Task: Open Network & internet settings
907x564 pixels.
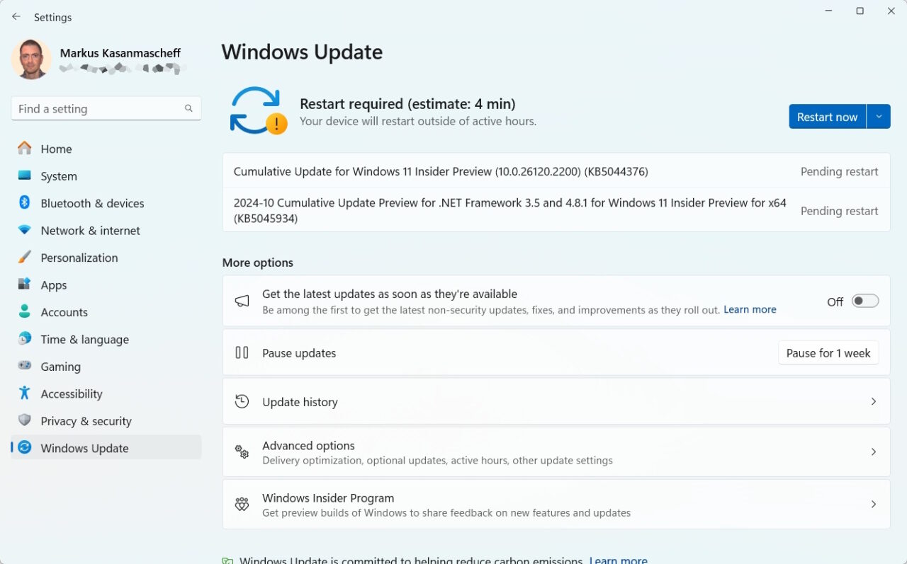Action: 24,230
